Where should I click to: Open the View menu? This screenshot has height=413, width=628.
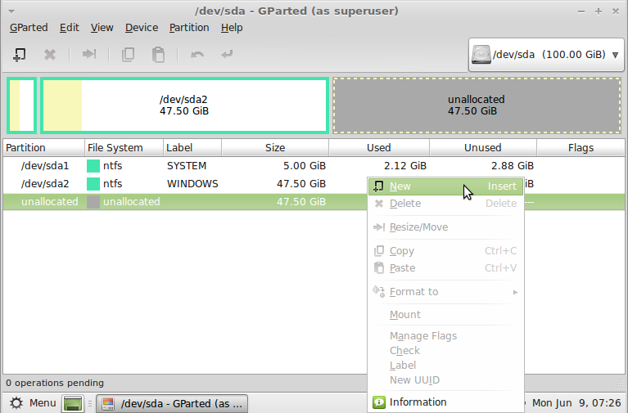pos(102,28)
